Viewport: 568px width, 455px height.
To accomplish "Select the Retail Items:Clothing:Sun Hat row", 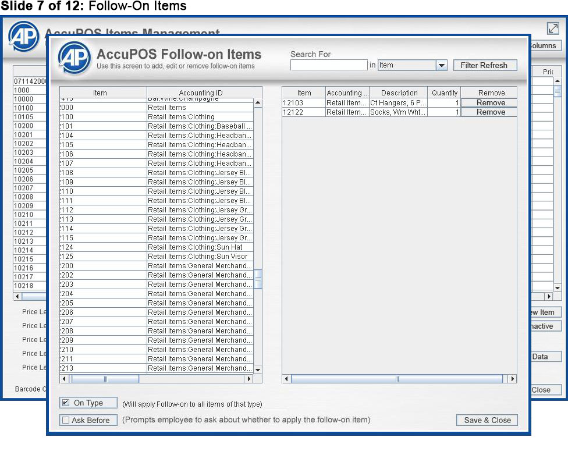I will pyautogui.click(x=157, y=247).
